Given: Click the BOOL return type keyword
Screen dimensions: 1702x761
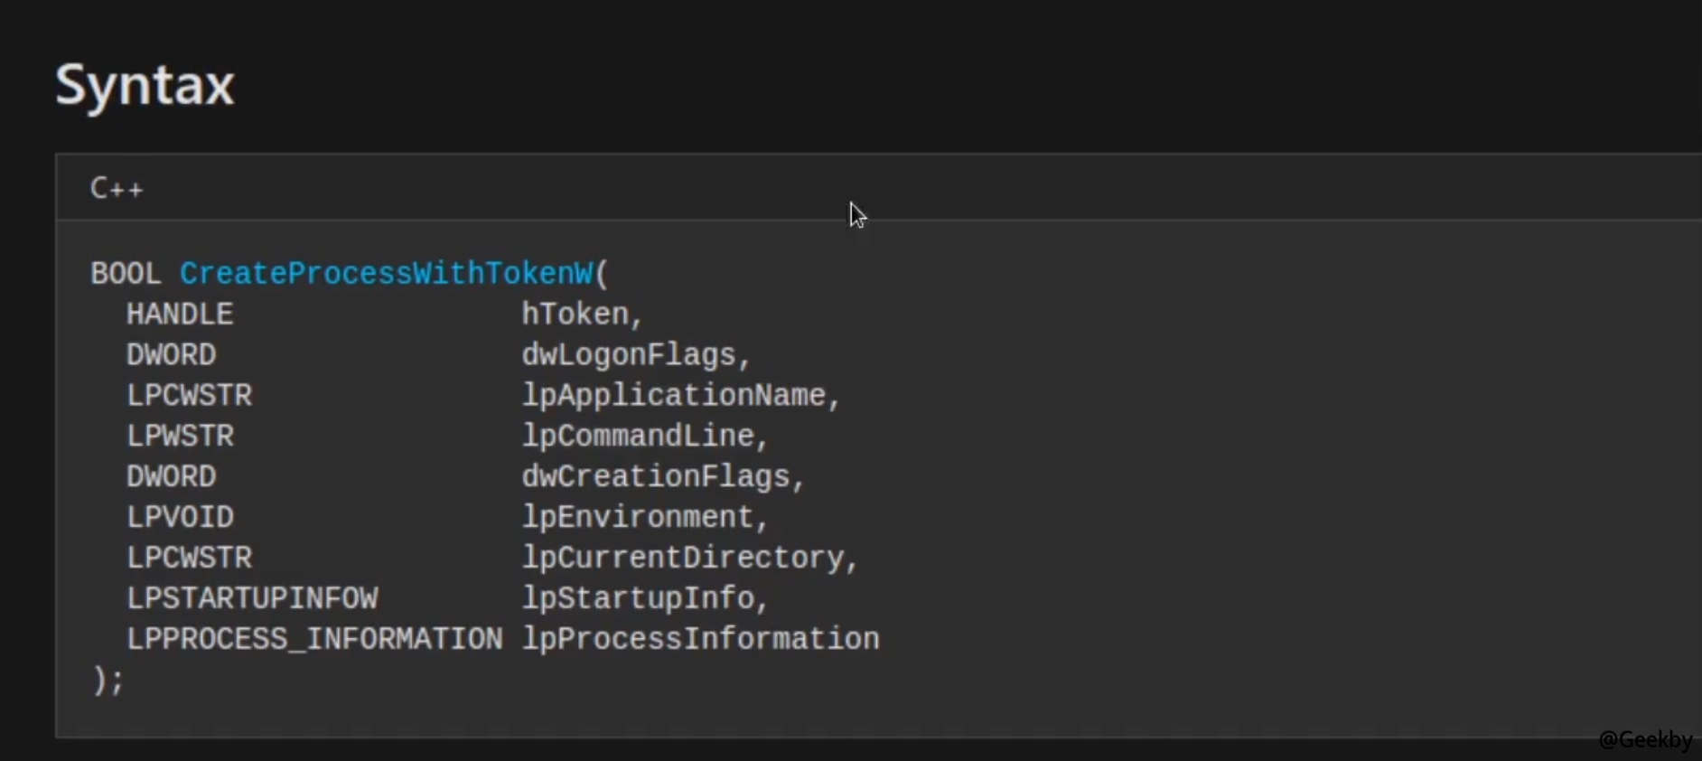Looking at the screenshot, I should coord(125,273).
